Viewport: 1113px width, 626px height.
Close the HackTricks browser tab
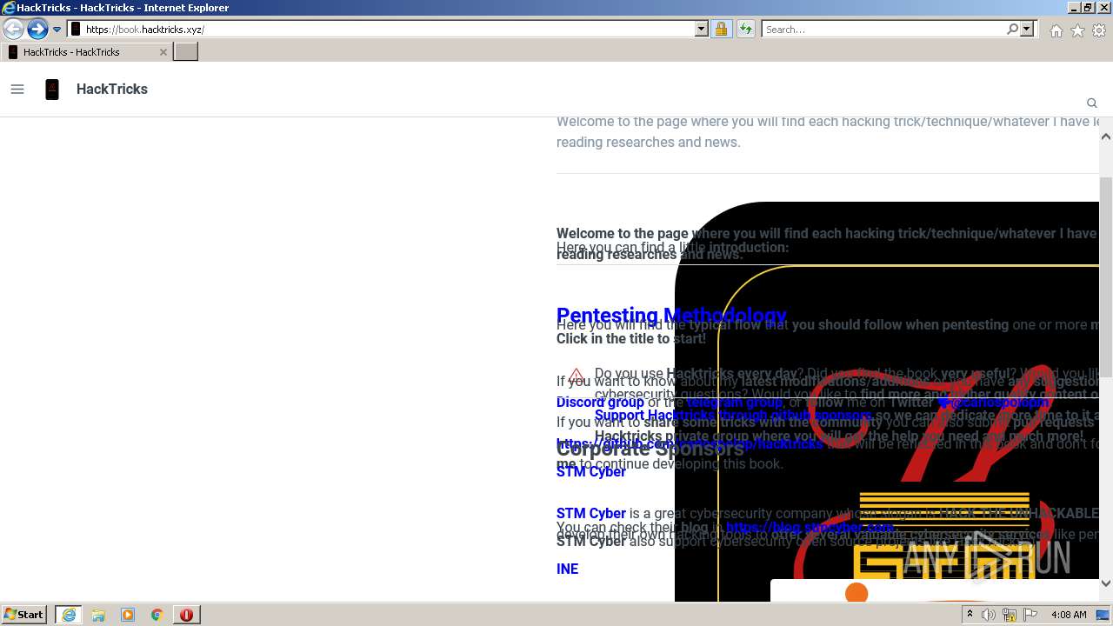(163, 52)
